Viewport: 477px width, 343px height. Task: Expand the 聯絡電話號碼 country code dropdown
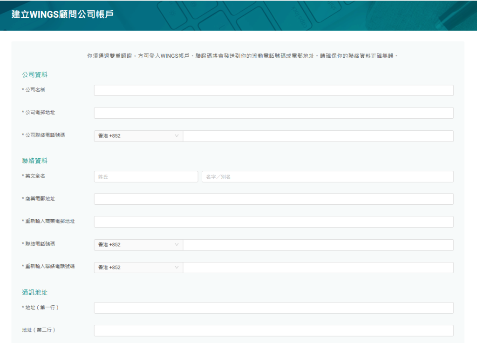click(138, 245)
